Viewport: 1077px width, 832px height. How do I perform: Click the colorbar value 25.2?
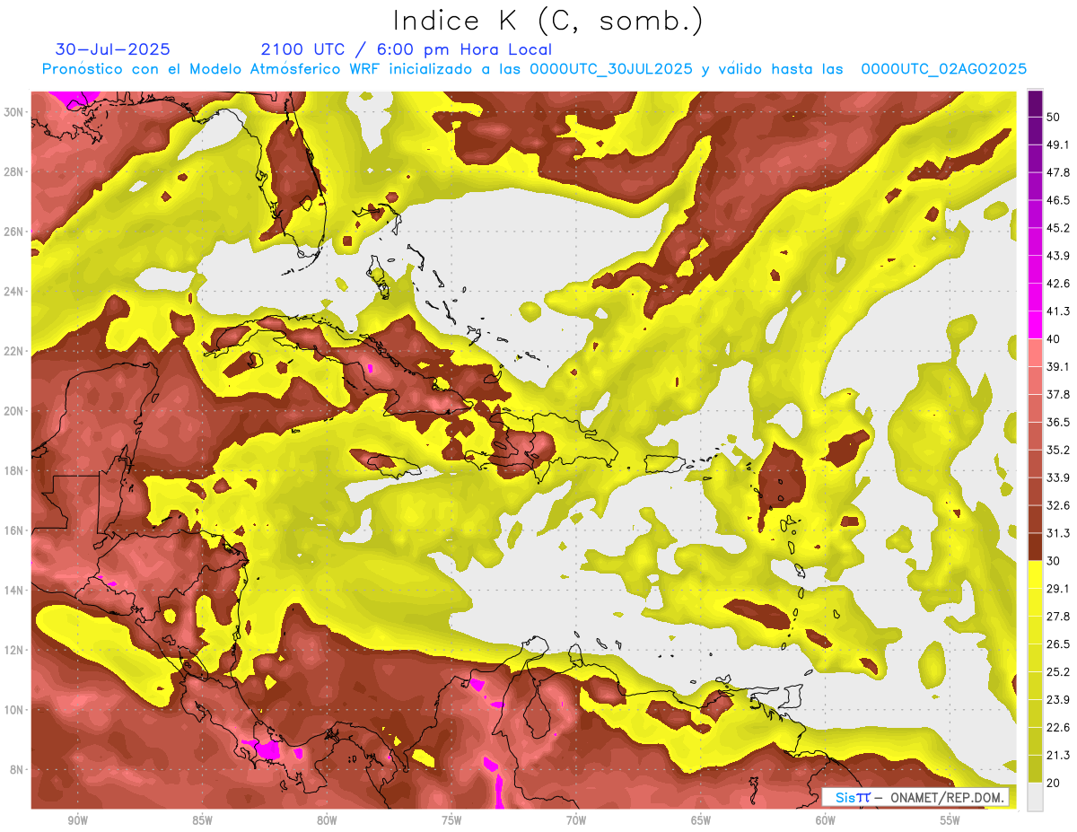click(x=1057, y=672)
